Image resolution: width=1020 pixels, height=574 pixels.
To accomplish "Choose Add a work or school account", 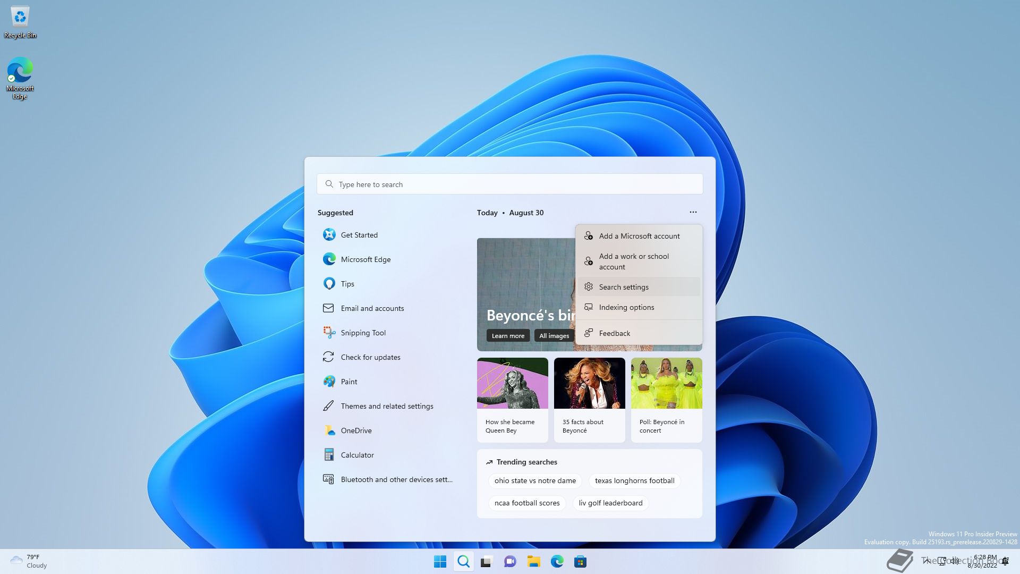I will (639, 261).
